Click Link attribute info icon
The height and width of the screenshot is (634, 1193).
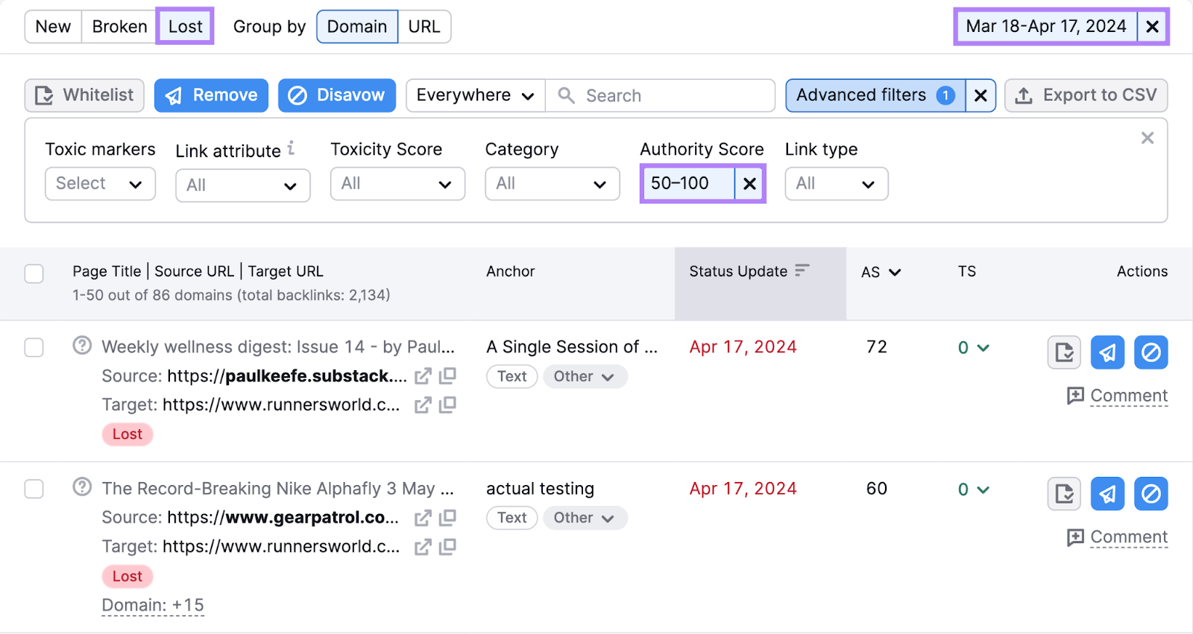click(x=291, y=148)
